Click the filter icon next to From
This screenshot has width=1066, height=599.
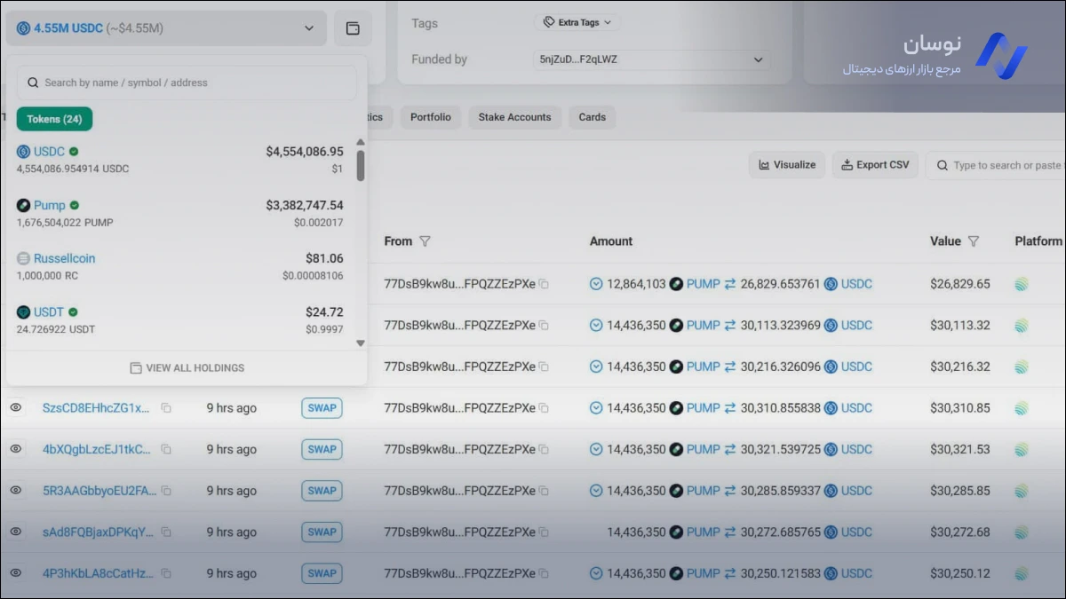click(425, 241)
